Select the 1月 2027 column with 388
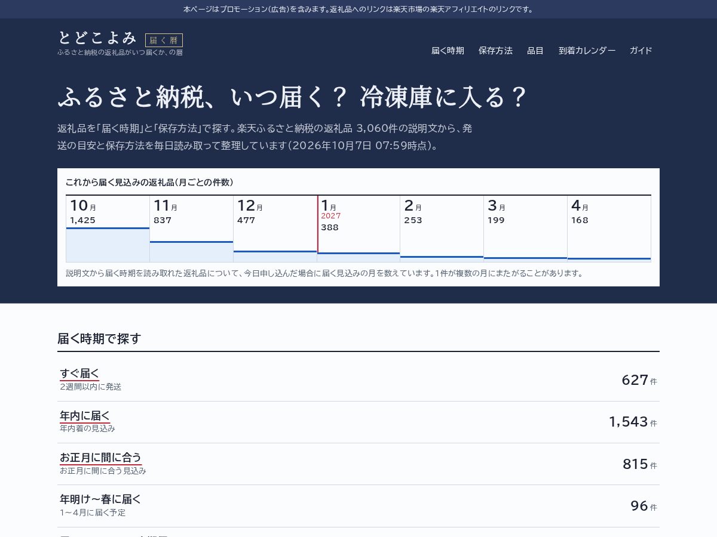 [x=358, y=229]
